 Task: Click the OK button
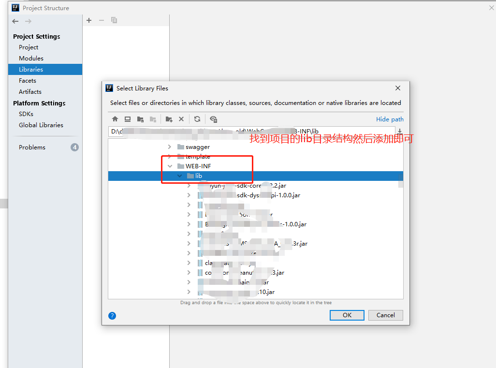point(347,315)
